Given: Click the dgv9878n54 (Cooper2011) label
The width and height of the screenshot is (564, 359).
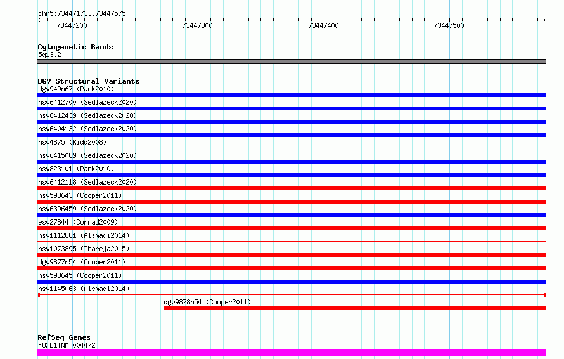Looking at the screenshot, I should coord(207,302).
